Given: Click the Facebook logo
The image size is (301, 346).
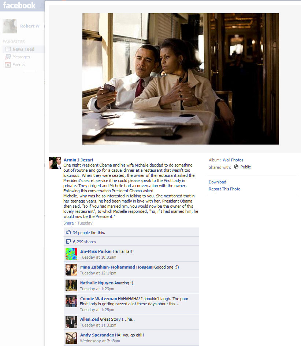Looking at the screenshot, I should pyautogui.click(x=19, y=5).
